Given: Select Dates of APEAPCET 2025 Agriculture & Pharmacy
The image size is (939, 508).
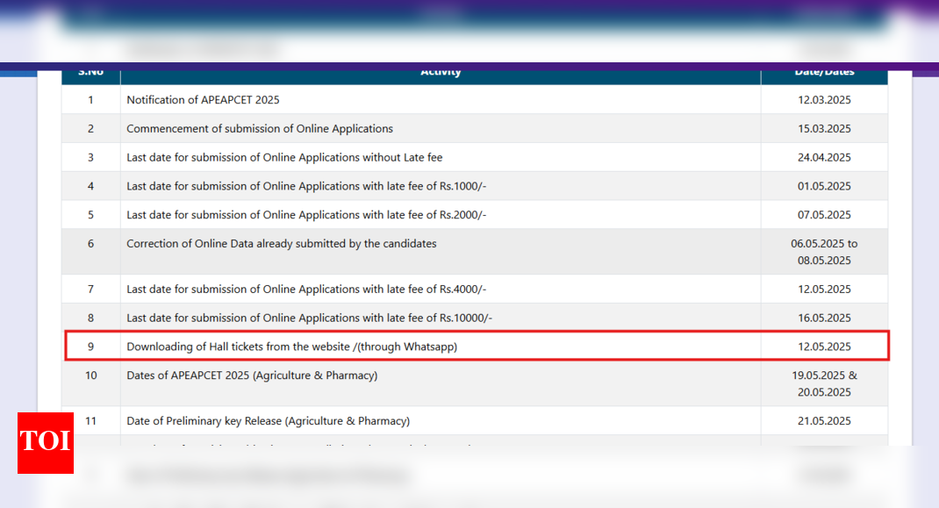Looking at the screenshot, I should tap(252, 376).
